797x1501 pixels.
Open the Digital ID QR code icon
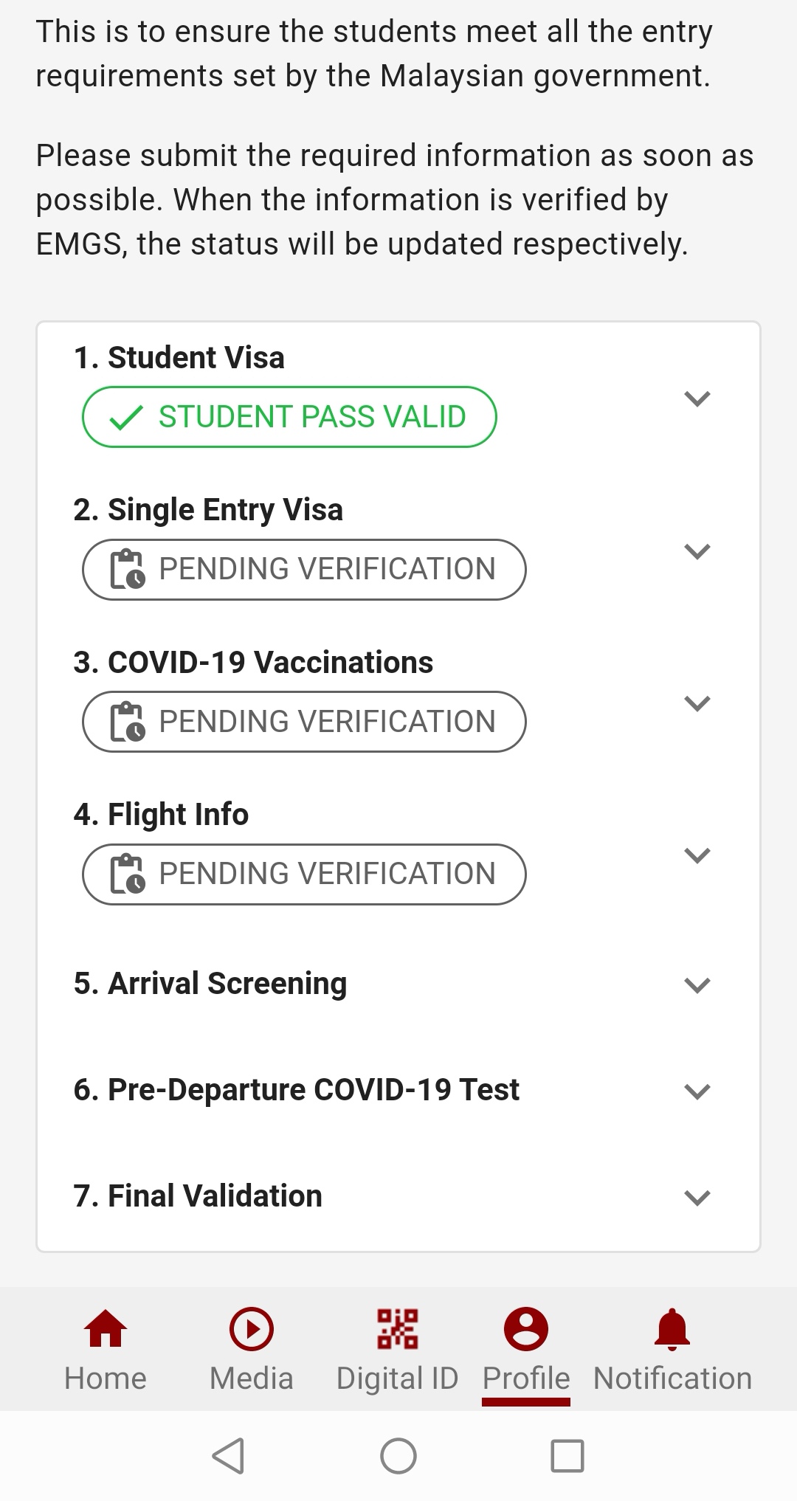click(398, 1328)
